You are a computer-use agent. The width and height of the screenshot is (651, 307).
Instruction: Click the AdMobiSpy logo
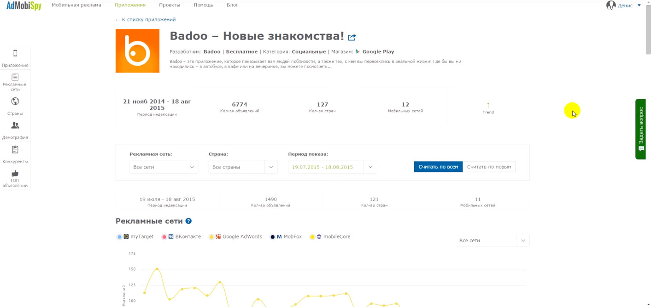tap(23, 6)
